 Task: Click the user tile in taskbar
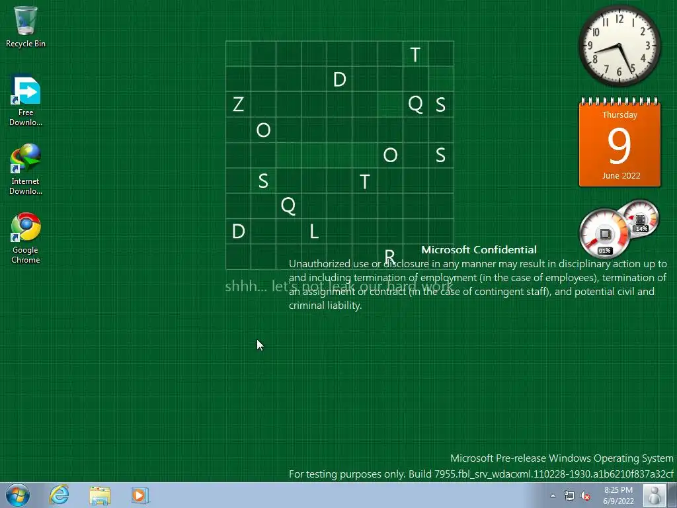[x=655, y=495]
